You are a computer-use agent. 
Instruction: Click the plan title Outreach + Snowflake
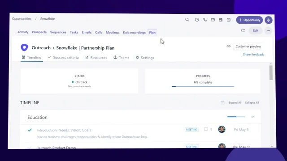coord(73,48)
